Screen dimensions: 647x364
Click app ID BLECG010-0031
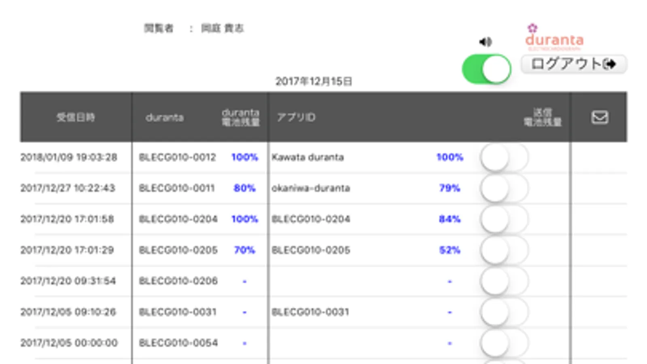tap(310, 312)
